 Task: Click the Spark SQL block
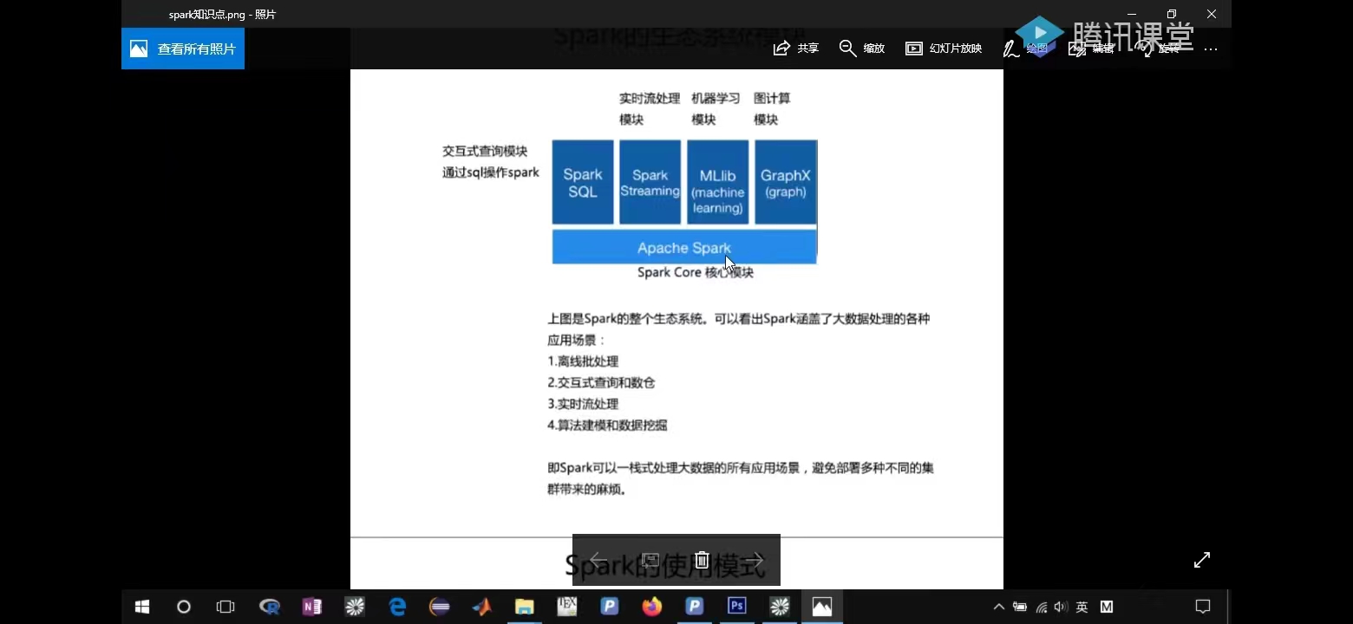coord(583,182)
